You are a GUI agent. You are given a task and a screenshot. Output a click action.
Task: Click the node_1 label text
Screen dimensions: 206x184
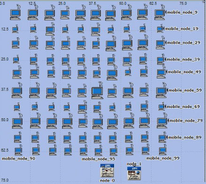[x=134, y=164]
